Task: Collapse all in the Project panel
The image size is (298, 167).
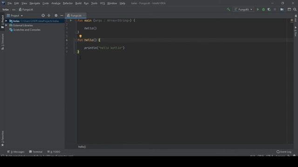Action: 49,15
